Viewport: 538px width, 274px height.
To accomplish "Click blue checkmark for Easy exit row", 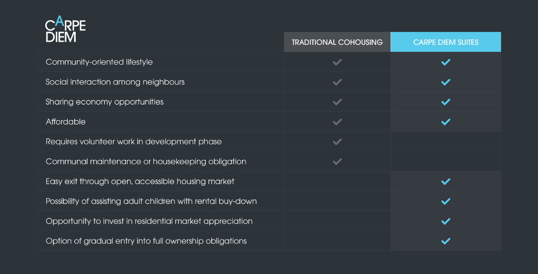I will 445,181.
